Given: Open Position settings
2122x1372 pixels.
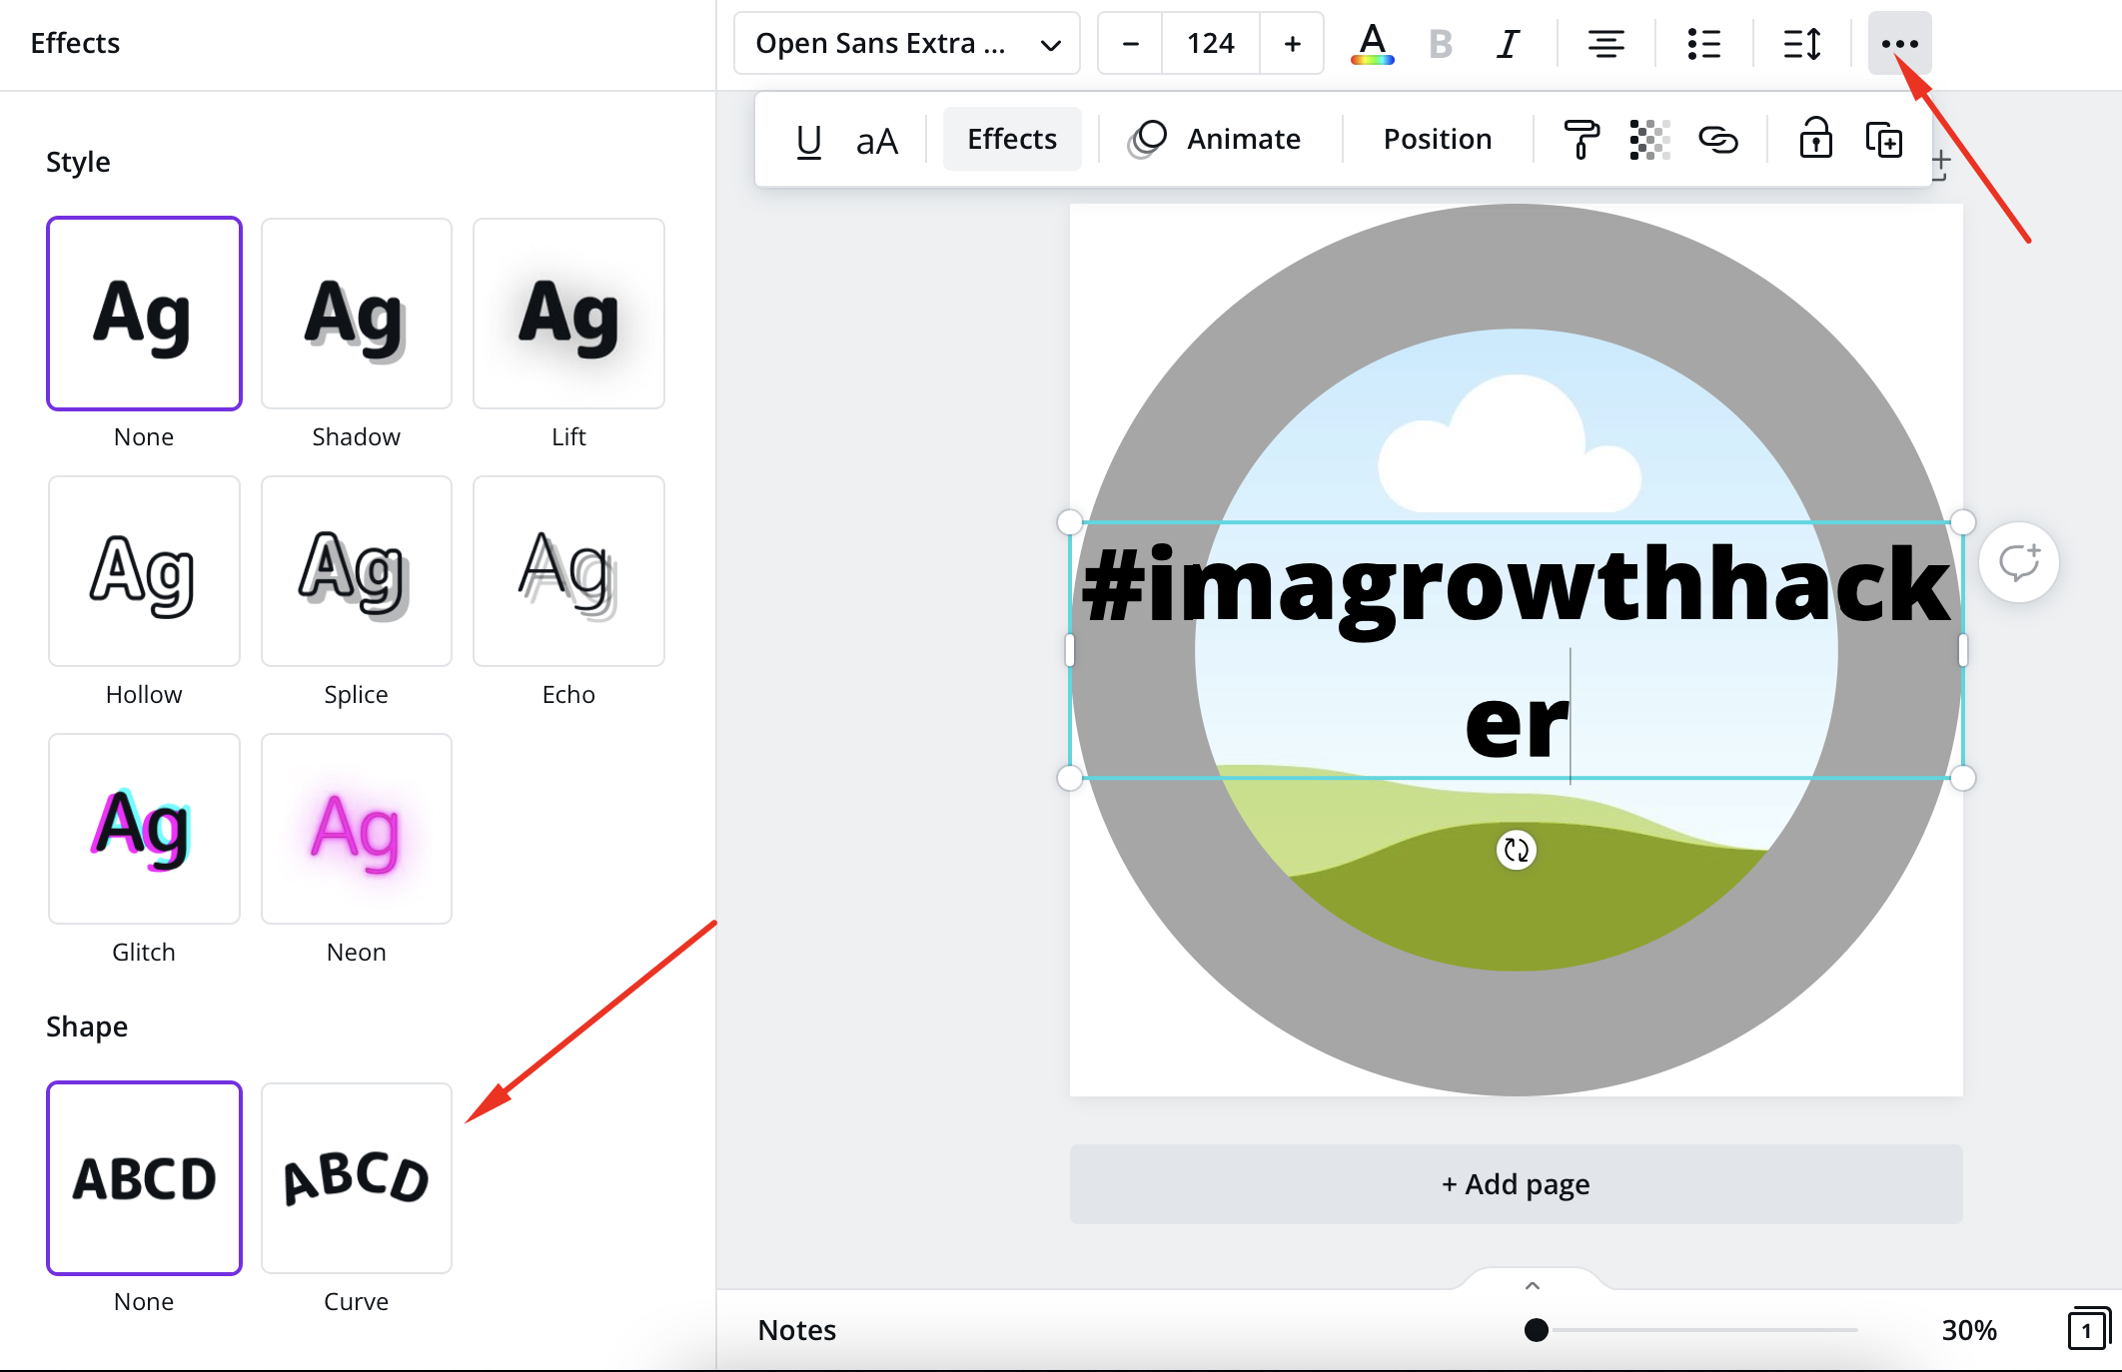Looking at the screenshot, I should point(1437,139).
